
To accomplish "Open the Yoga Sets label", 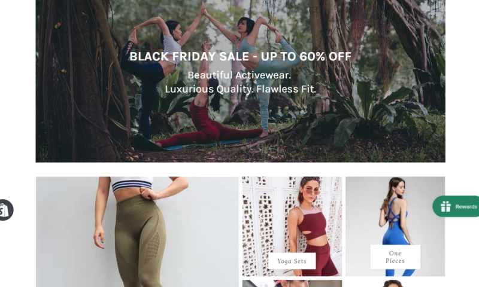I will coord(292,261).
